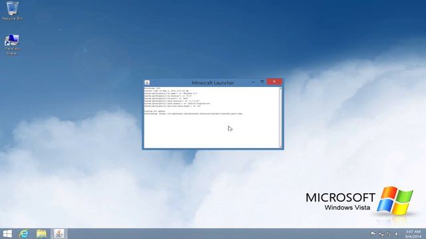Select the Parallels Shared Folders desktop shortcut
Image resolution: width=426 pixels, height=239 pixels.
pos(12,44)
